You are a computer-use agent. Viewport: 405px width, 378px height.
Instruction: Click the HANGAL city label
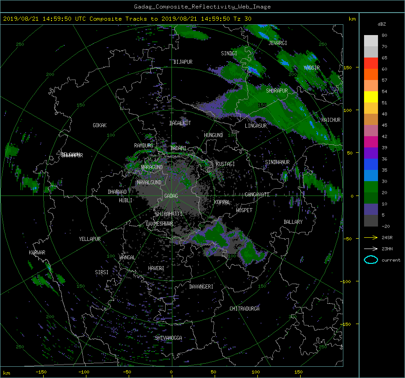pyautogui.click(x=127, y=258)
